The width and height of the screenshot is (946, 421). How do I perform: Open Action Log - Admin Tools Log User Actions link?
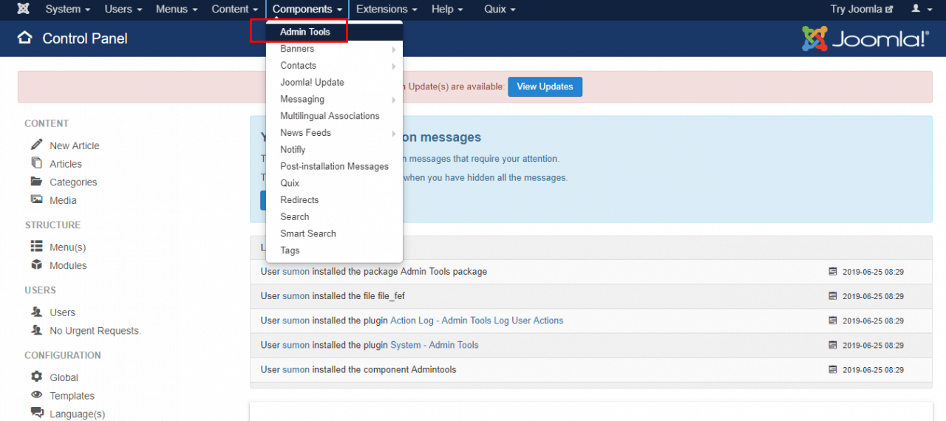[x=477, y=321]
